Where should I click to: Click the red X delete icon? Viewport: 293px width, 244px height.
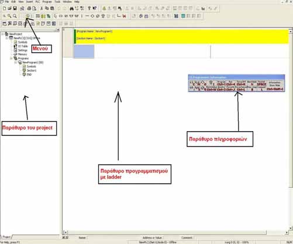124,16
